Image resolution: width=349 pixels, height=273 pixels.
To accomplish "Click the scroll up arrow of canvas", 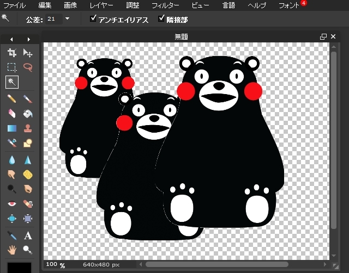I will pyautogui.click(x=333, y=47).
